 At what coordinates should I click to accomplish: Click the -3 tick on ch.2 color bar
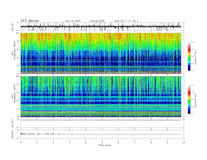click(x=193, y=85)
